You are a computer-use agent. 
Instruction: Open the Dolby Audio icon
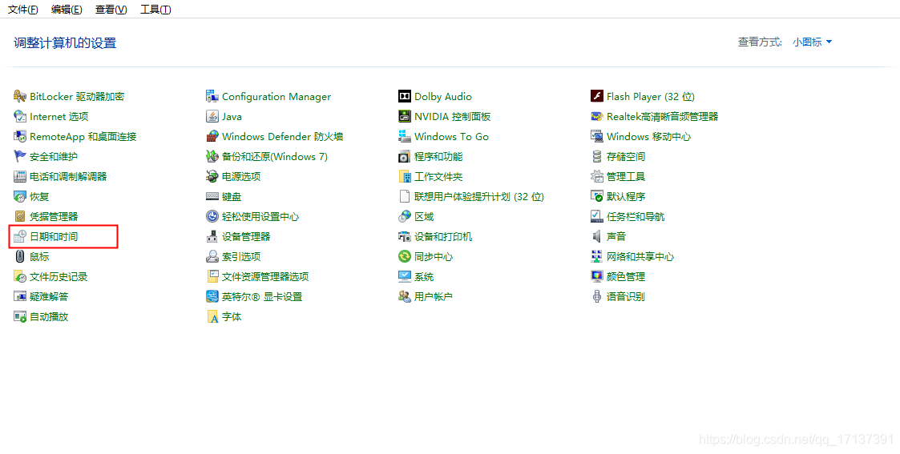pyautogui.click(x=405, y=96)
